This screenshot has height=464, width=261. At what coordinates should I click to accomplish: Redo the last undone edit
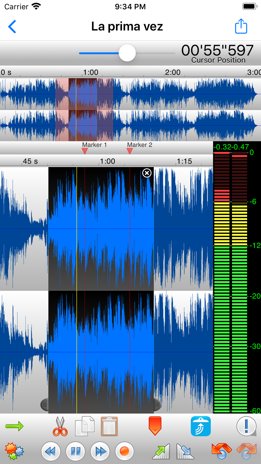click(x=246, y=451)
